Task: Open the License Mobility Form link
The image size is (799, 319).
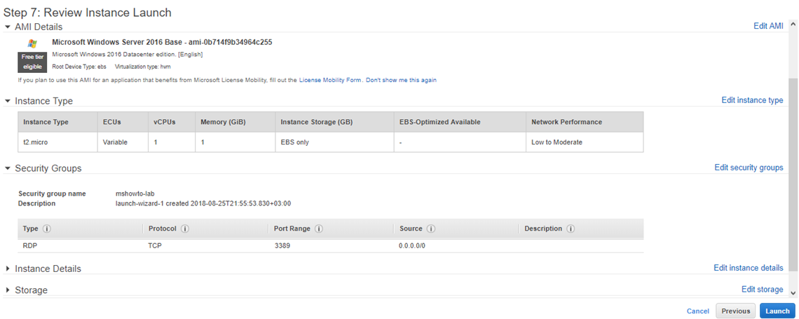Action: 330,80
